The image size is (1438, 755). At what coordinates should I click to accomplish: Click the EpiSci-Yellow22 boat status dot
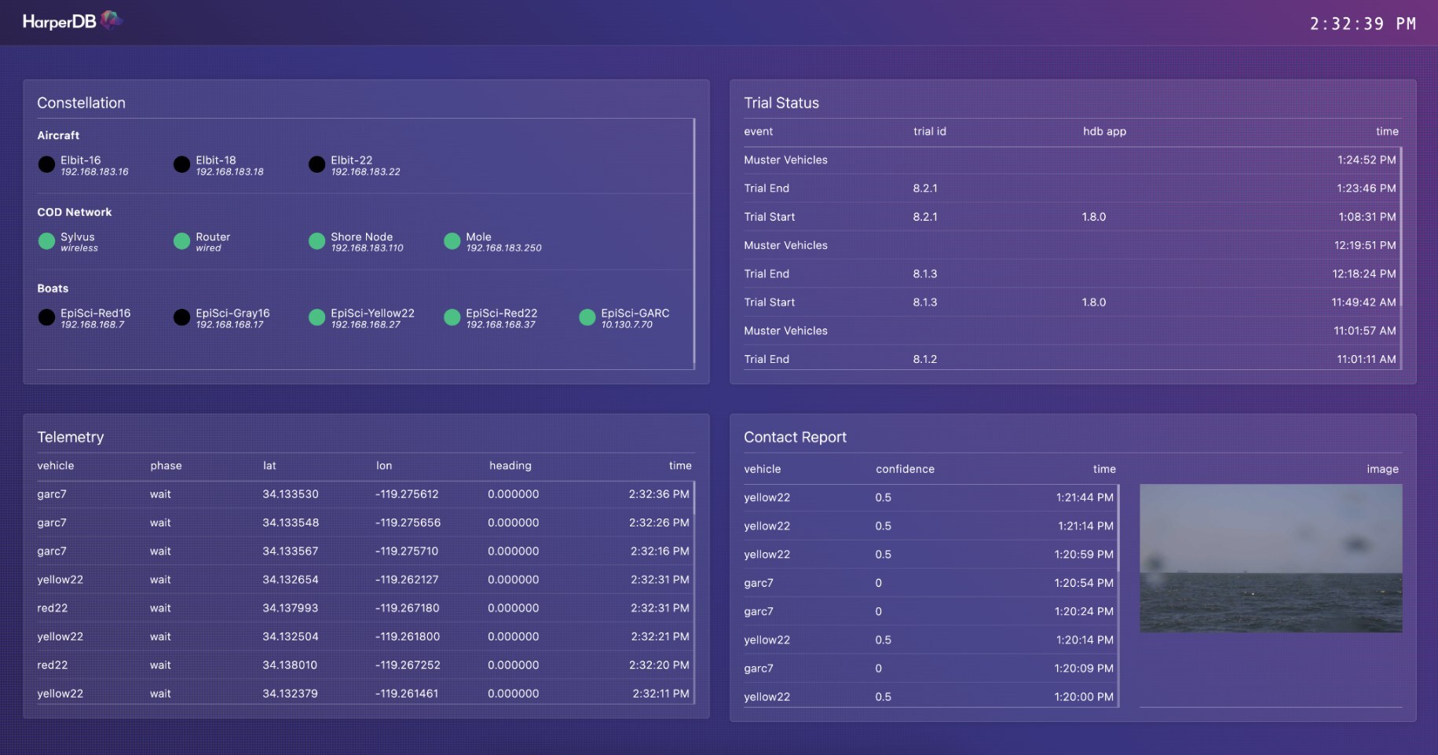pos(317,317)
